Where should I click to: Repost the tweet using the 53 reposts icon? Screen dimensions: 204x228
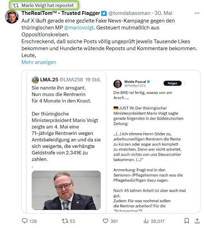click(x=65, y=221)
